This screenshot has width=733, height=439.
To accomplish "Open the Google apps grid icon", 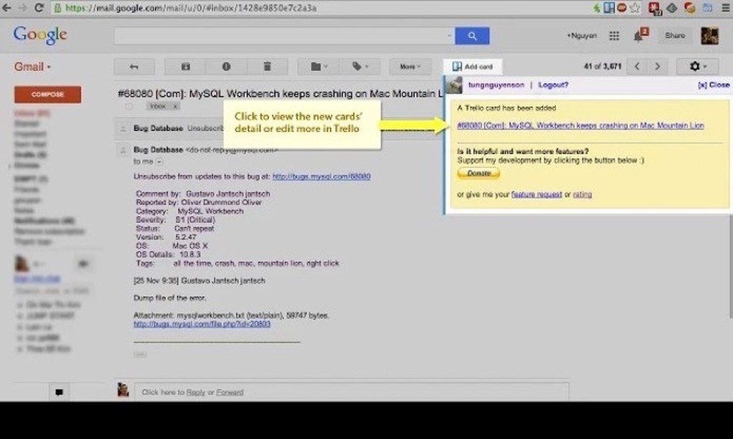I will tap(613, 35).
